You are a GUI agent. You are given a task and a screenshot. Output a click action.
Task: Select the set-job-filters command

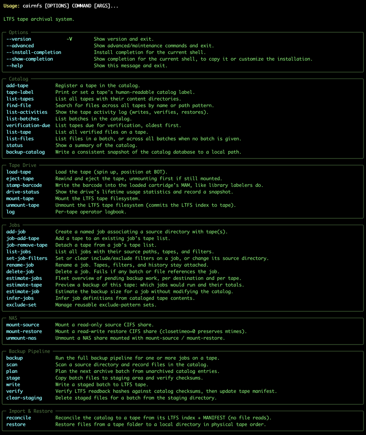[x=27, y=259]
